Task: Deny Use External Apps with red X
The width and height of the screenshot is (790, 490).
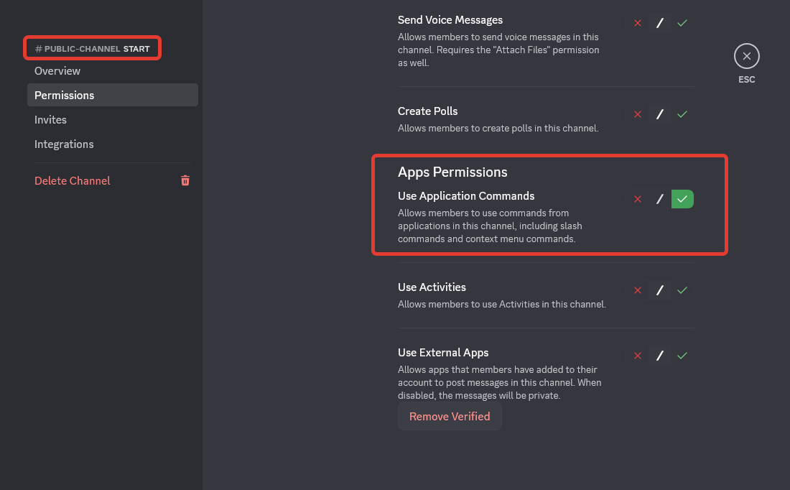Action: 638,356
